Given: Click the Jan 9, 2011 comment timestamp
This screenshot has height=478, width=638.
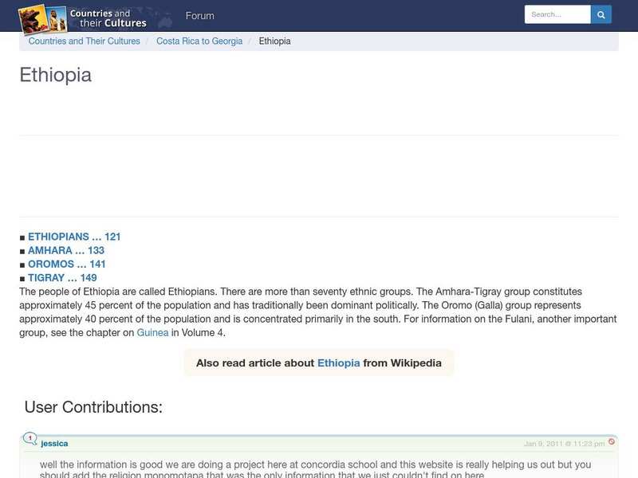Looking at the screenshot, I should point(565,444).
